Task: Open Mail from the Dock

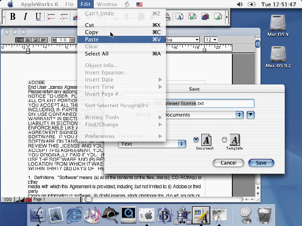Action: [56, 215]
